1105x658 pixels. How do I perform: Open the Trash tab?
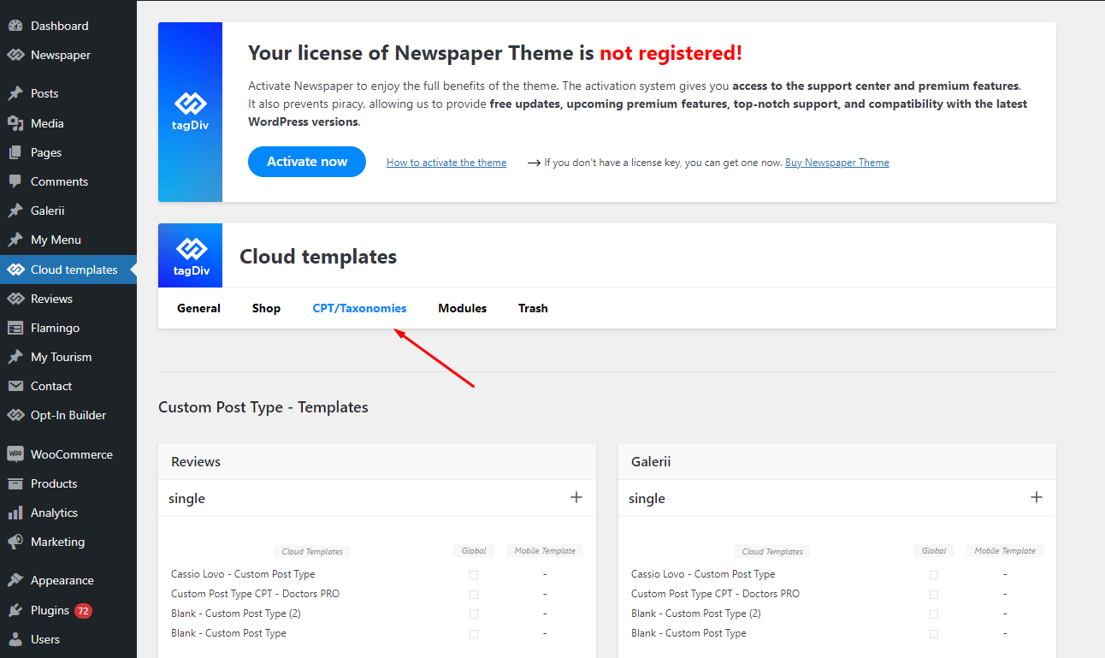533,308
